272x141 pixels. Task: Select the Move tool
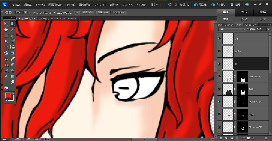tap(6, 24)
